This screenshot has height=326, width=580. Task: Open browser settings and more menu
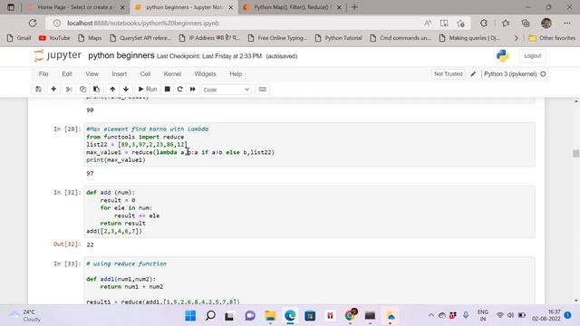[567, 23]
